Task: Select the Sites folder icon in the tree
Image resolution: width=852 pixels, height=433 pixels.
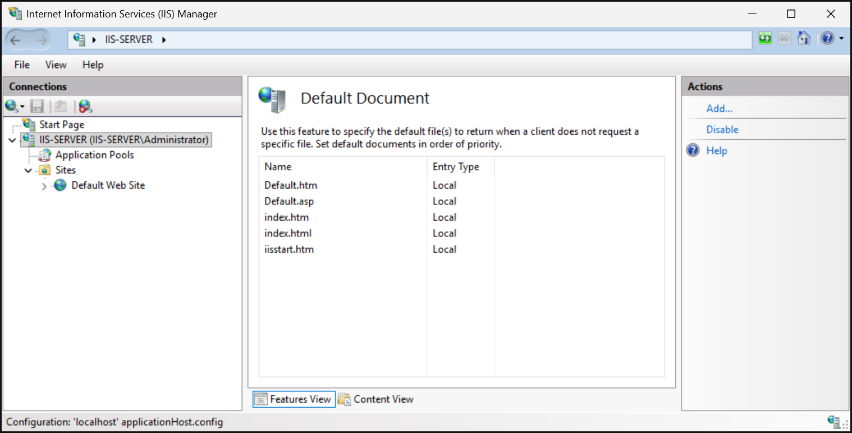Action: [45, 170]
